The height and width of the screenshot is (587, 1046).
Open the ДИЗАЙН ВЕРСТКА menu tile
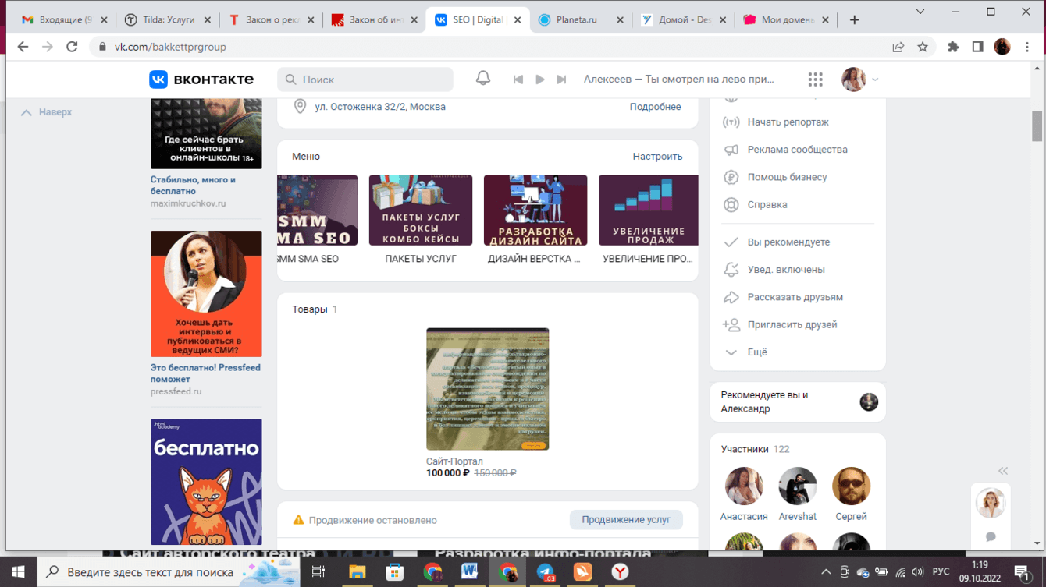[x=535, y=220]
